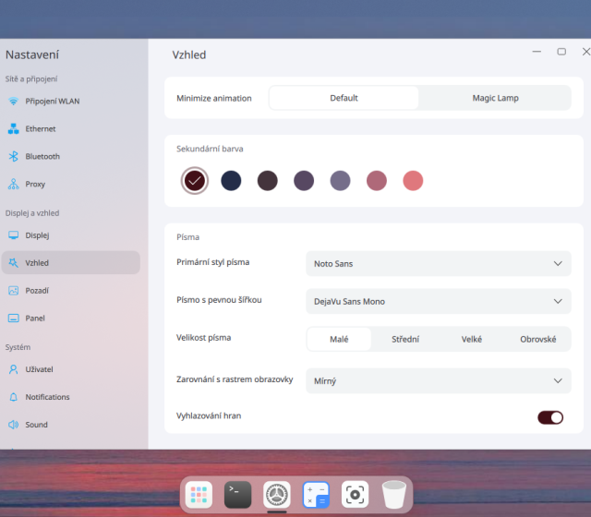Open Připojení WLAN settings entry
This screenshot has width=591, height=517.
pos(52,102)
